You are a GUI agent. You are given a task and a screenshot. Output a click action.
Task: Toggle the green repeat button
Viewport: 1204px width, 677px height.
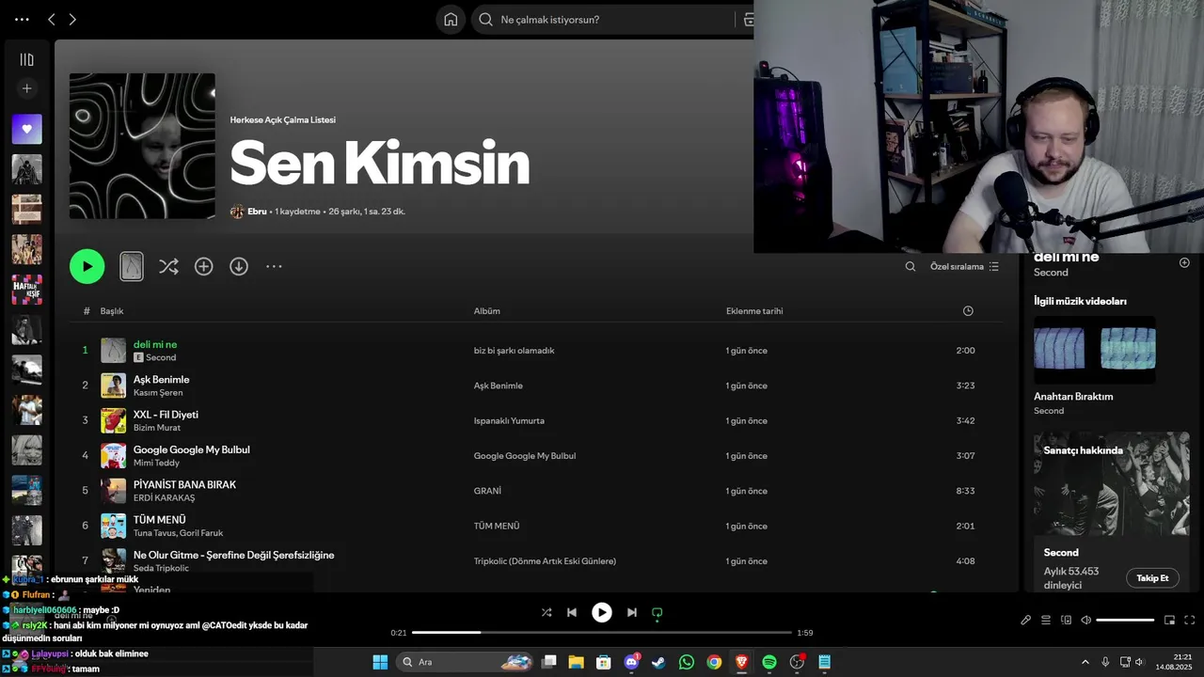coord(657,612)
